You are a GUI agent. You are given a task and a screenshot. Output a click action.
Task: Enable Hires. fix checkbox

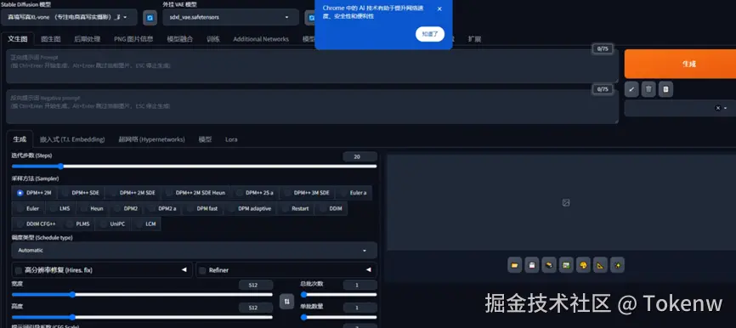[x=19, y=270]
